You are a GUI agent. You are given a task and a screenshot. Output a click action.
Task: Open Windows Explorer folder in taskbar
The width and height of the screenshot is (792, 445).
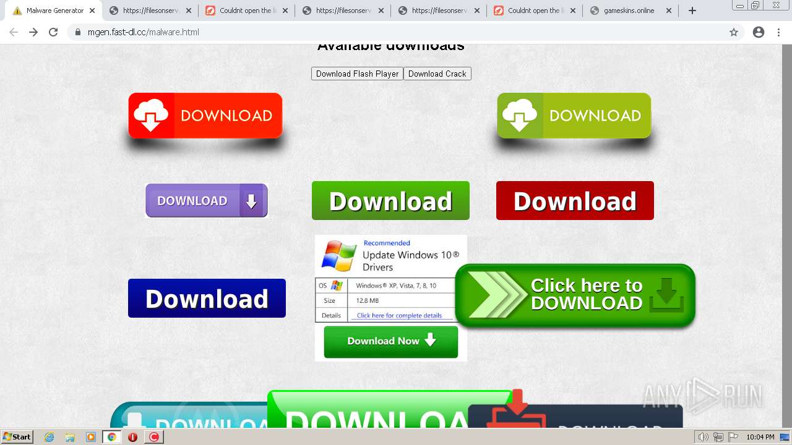pos(70,437)
